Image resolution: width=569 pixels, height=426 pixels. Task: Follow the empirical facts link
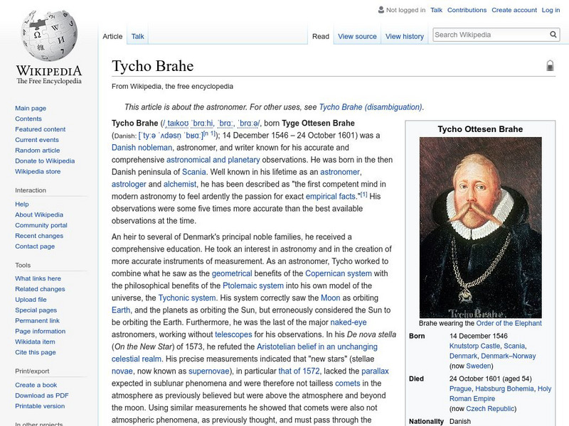[x=330, y=197]
